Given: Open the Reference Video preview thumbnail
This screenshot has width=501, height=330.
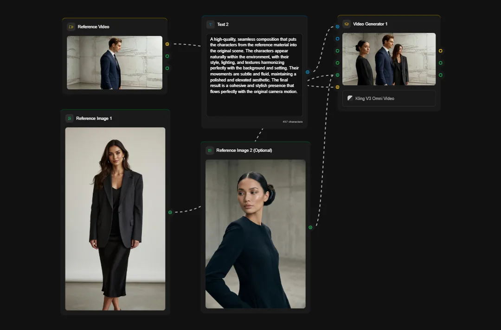Looking at the screenshot, I should (115, 62).
